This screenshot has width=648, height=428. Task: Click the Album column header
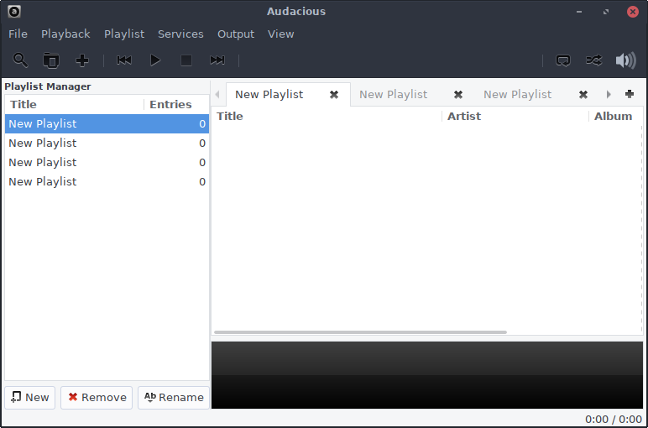click(615, 116)
